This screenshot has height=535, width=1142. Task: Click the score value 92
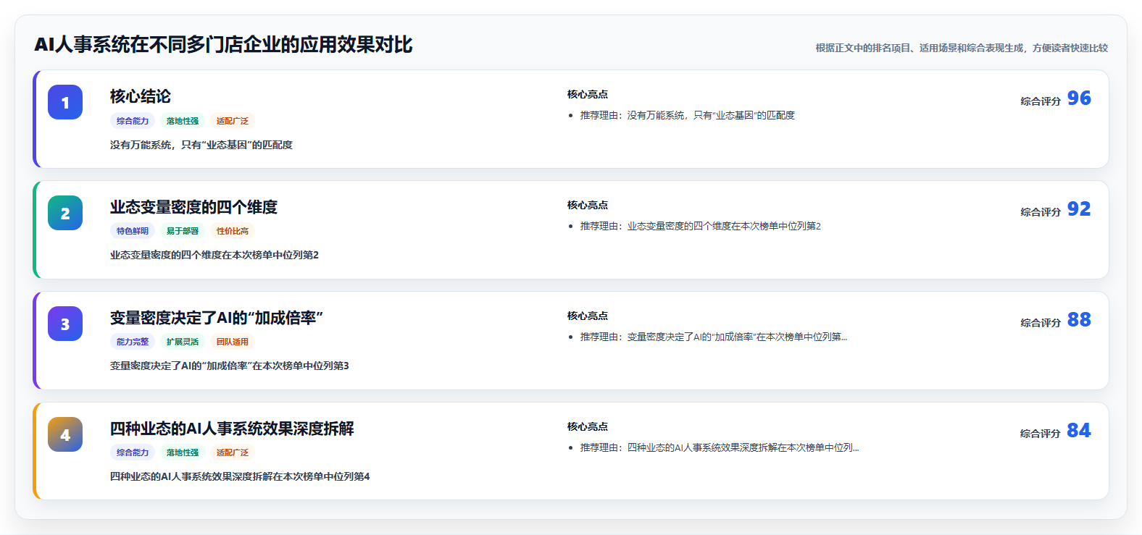1079,209
